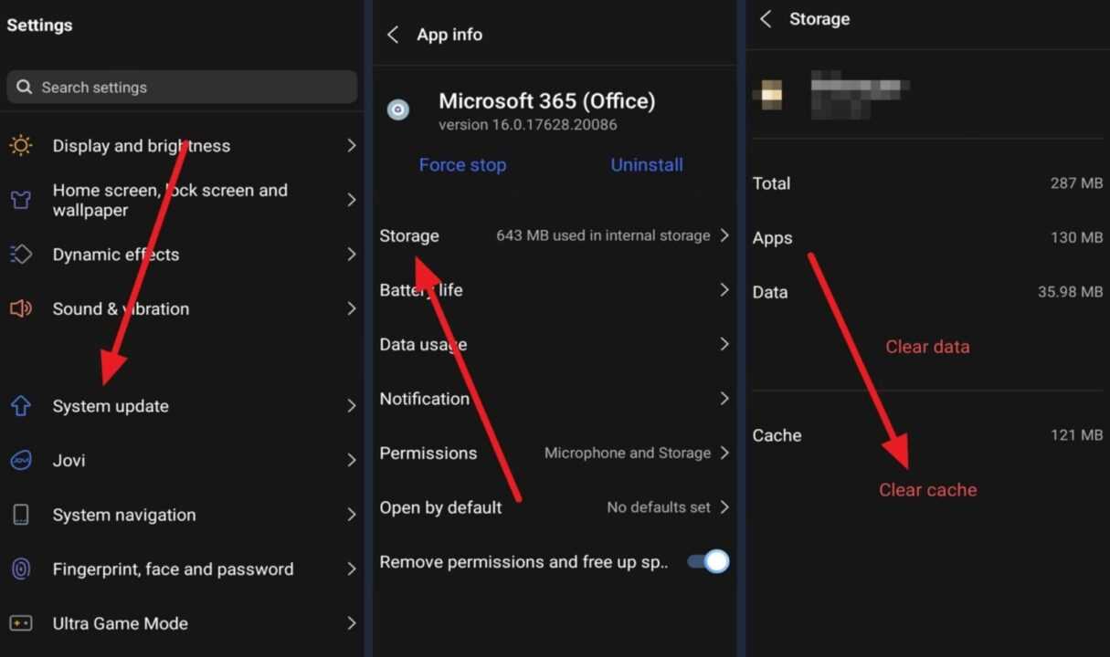Click version 16.0.17628.20086 text
This screenshot has height=657, width=1110.
click(528, 125)
